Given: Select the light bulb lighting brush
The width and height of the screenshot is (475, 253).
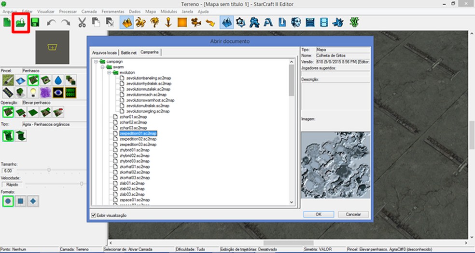Looking at the screenshot, I should (33, 93).
